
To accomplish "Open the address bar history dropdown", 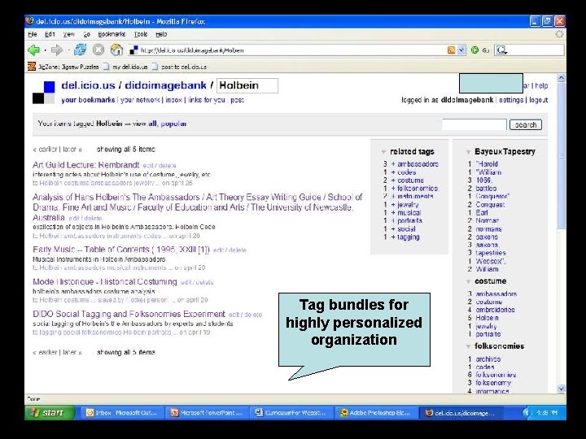I will point(461,50).
